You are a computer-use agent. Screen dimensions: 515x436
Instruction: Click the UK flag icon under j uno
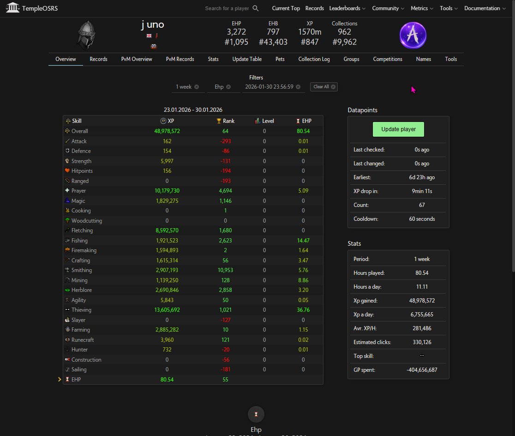click(x=149, y=36)
